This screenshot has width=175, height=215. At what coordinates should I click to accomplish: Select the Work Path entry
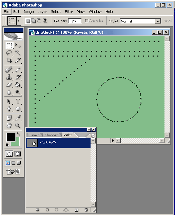(58, 143)
